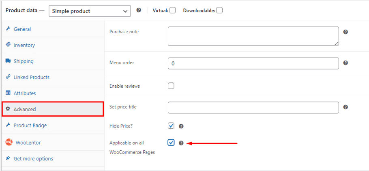
Task: Open the General tab
Action: (53, 29)
